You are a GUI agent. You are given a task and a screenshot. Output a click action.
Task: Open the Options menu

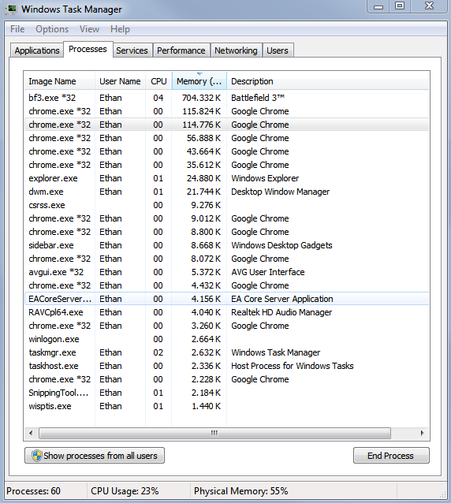click(x=52, y=29)
